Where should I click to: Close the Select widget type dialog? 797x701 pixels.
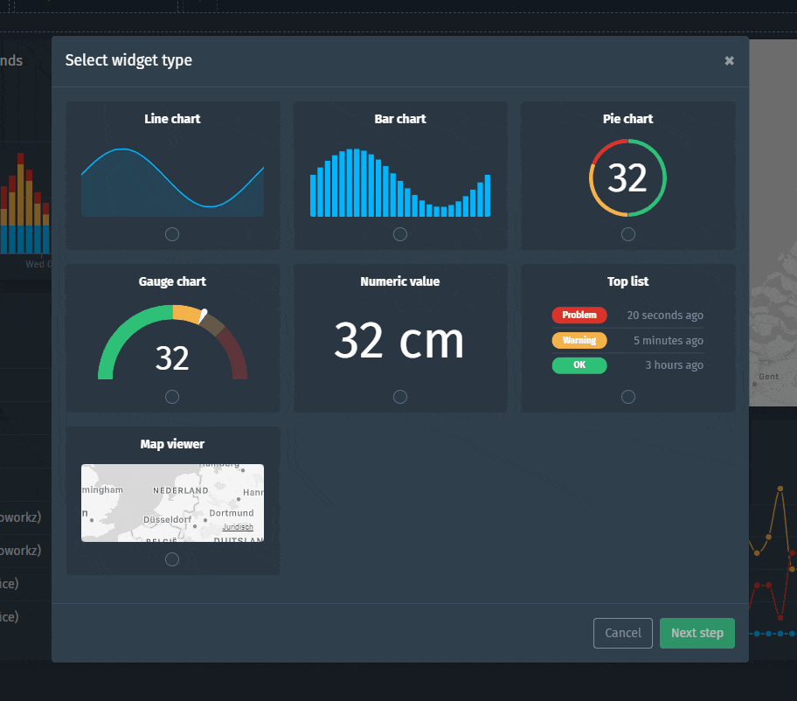coord(729,60)
